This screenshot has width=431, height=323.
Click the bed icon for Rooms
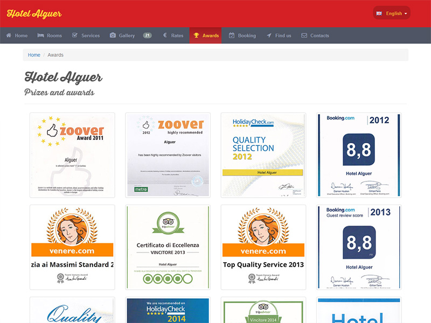(41, 35)
